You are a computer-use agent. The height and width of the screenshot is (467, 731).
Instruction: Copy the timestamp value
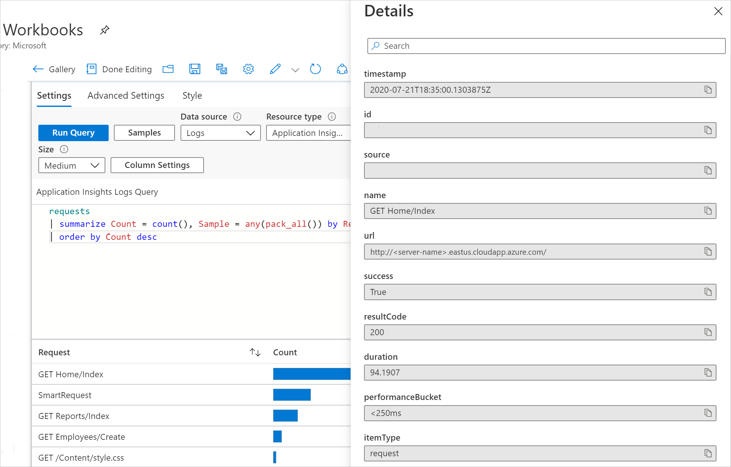click(x=708, y=90)
